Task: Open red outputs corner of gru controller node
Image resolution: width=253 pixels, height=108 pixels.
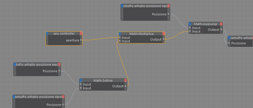Action: pyautogui.click(x=81, y=33)
